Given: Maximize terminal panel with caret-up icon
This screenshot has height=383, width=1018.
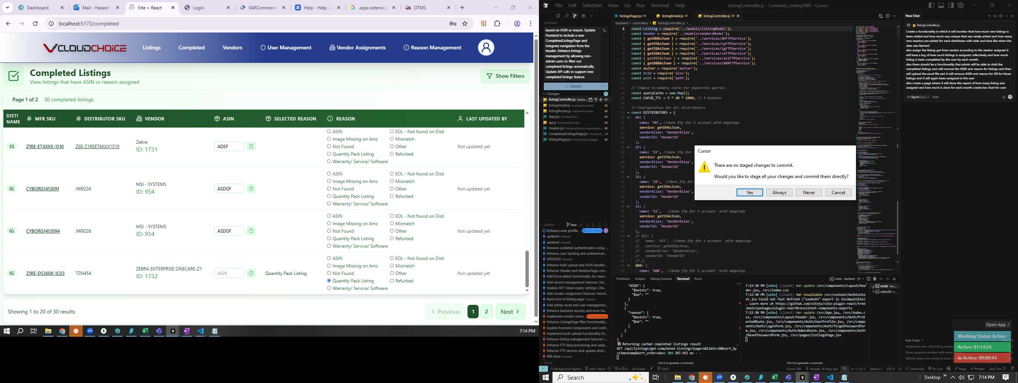Looking at the screenshot, I should (x=888, y=279).
